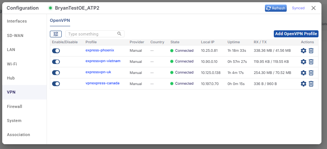
Task: Open the expressvpn-uk profile link
Action: (98, 72)
